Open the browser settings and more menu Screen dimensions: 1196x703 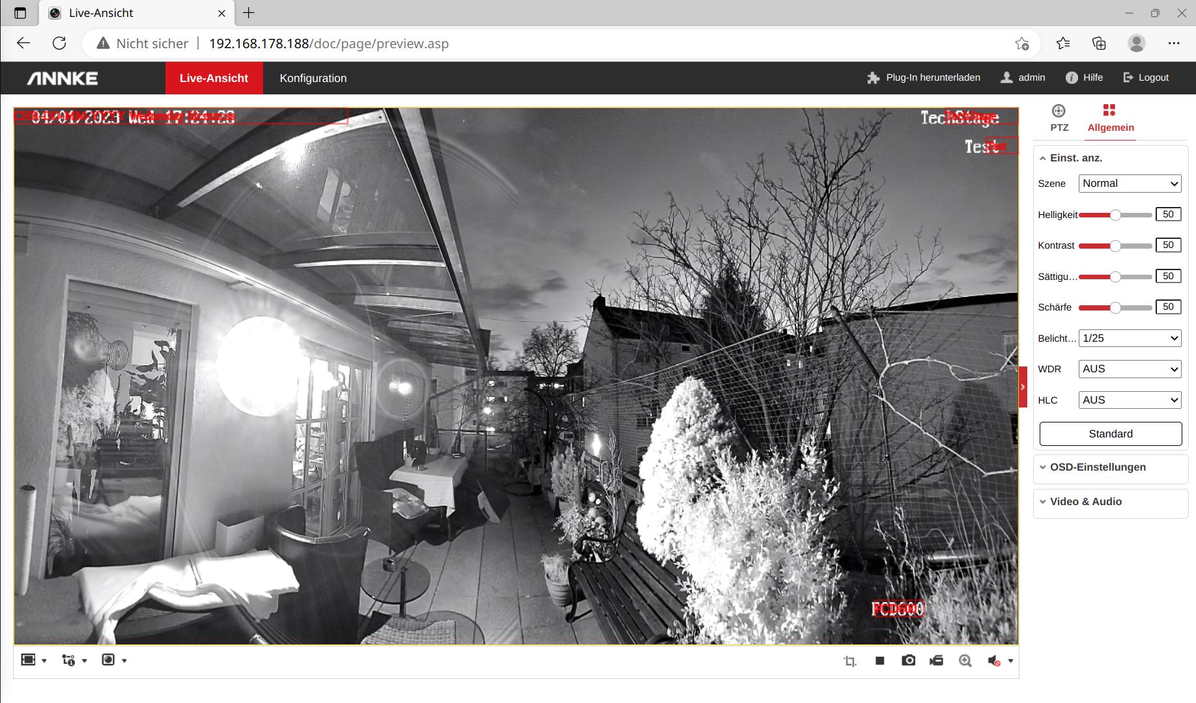(1174, 44)
